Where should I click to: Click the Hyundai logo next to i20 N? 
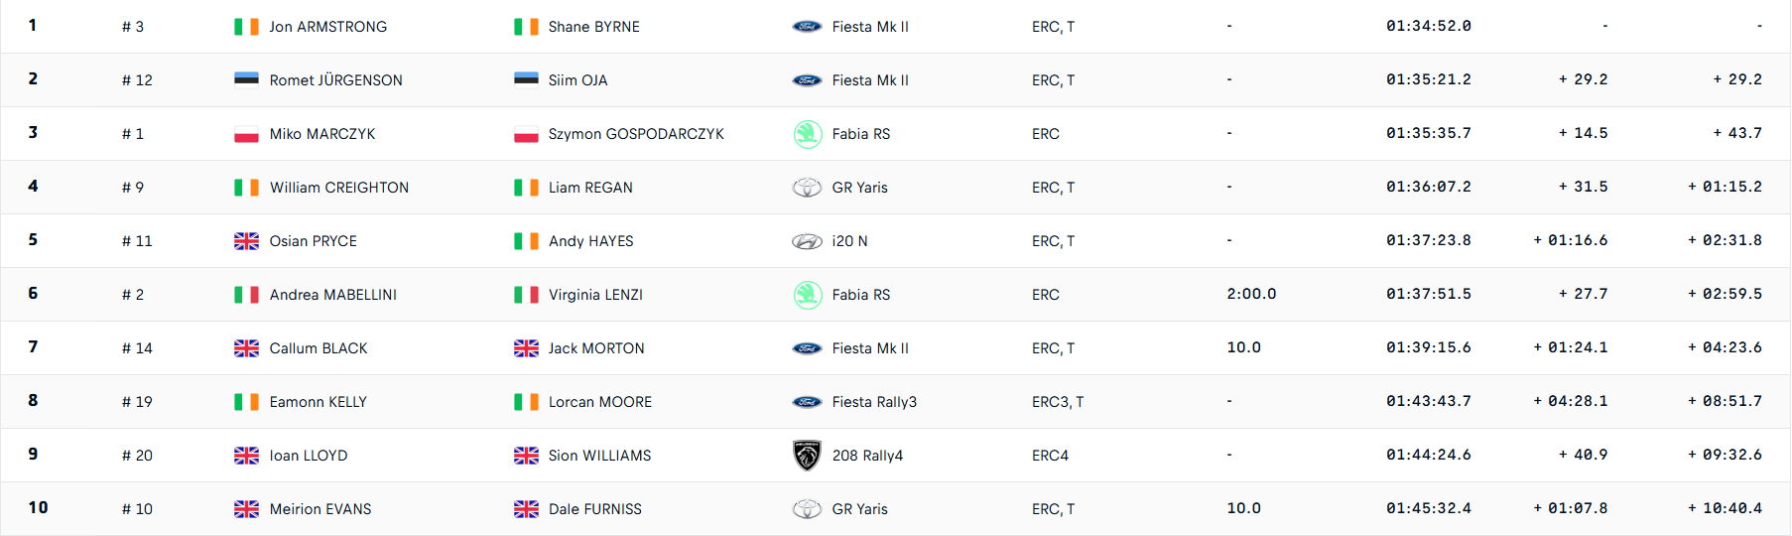pyautogui.click(x=807, y=241)
